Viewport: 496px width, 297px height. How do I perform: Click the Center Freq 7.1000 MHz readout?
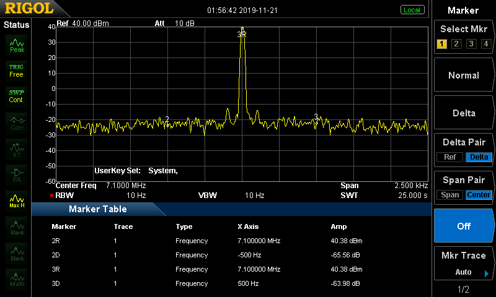coord(100,186)
